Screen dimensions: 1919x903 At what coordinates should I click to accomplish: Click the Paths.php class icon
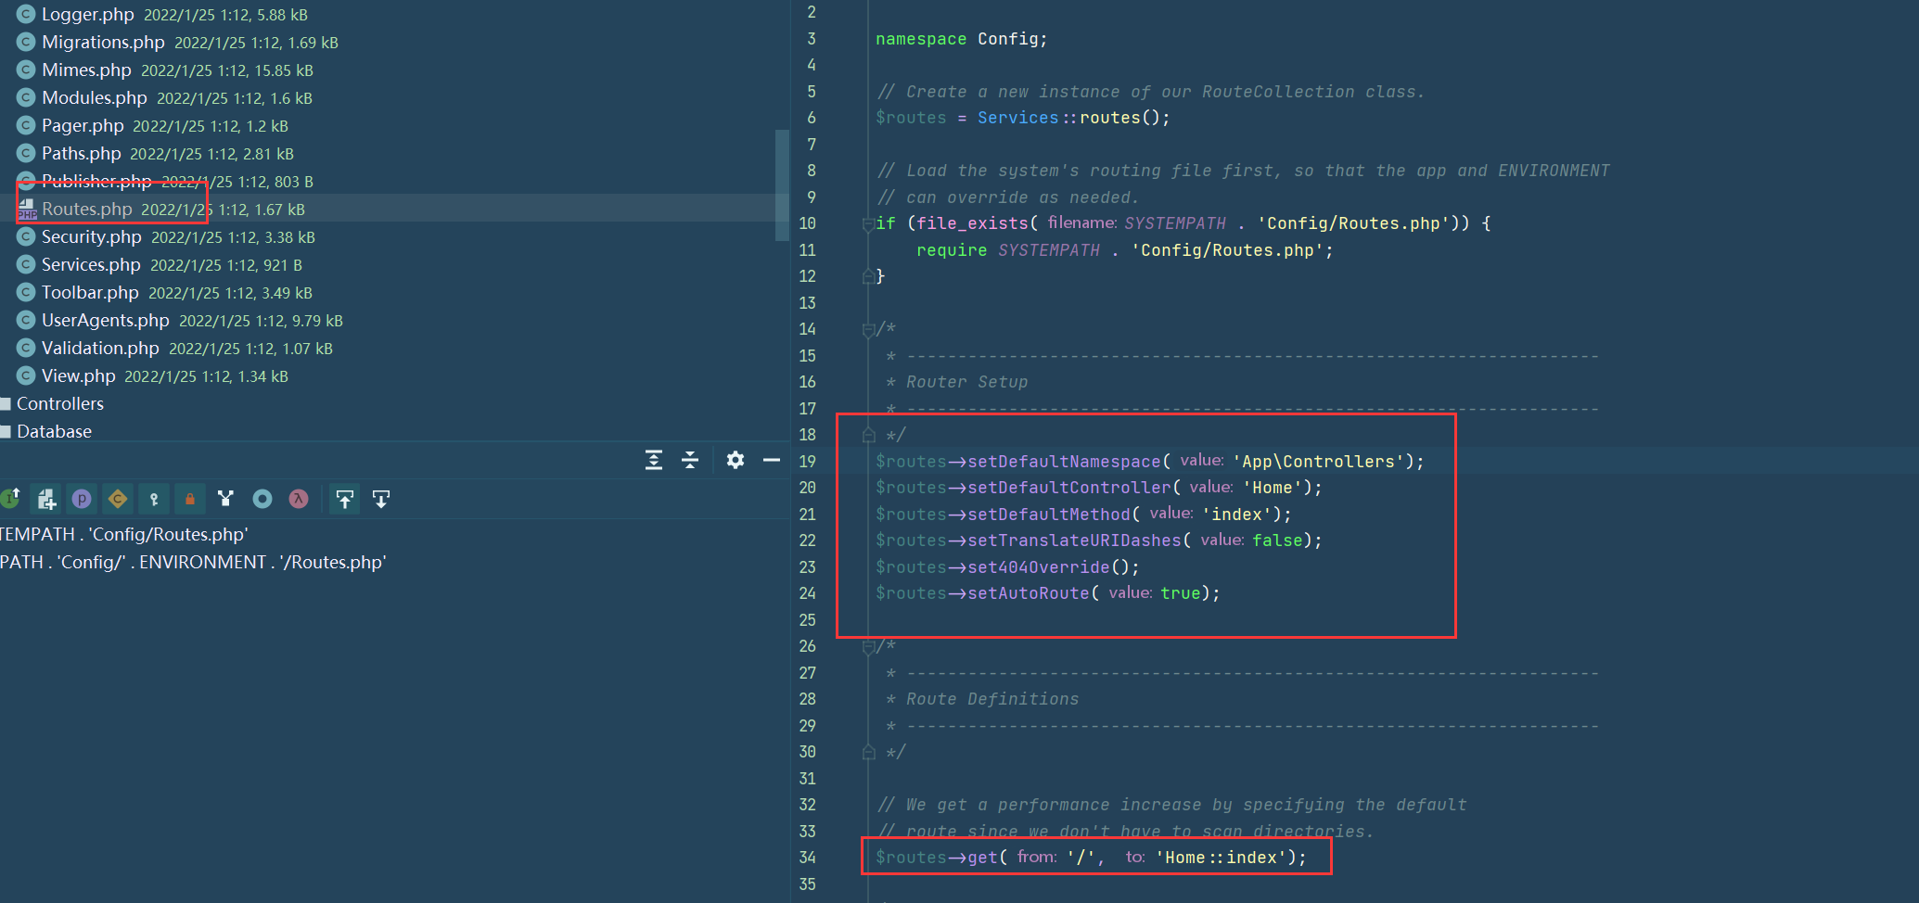pos(26,153)
